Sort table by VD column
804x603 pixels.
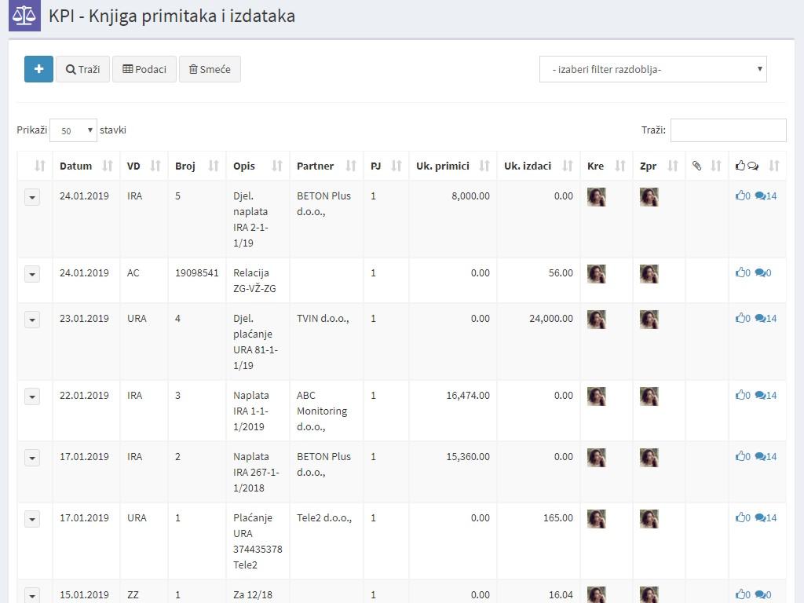[x=144, y=166]
